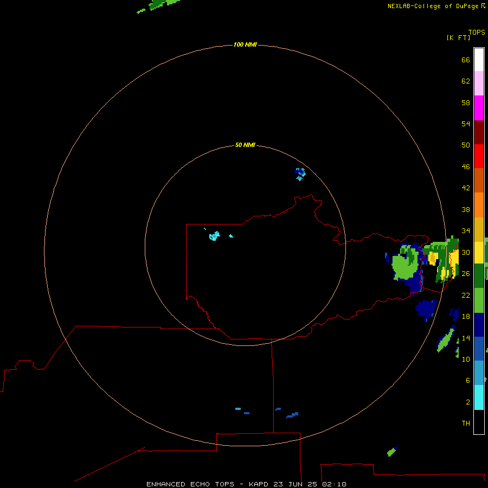Image resolution: width=488 pixels, height=488 pixels.
Task: Click the light pink legend swatch
Action: point(479,84)
